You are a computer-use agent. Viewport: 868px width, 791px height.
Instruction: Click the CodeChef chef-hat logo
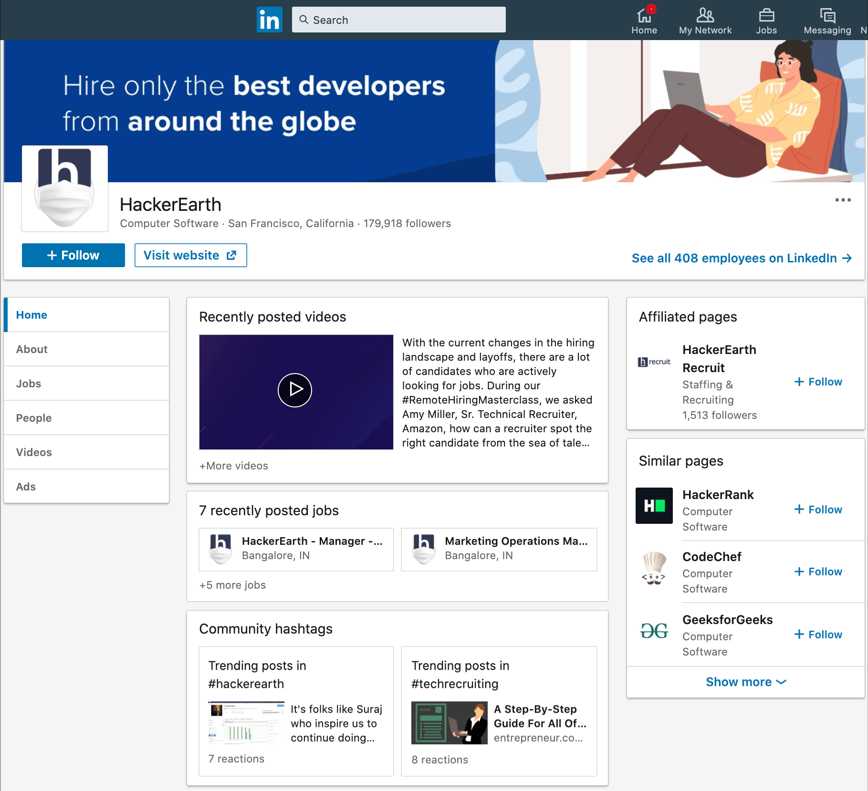click(654, 569)
